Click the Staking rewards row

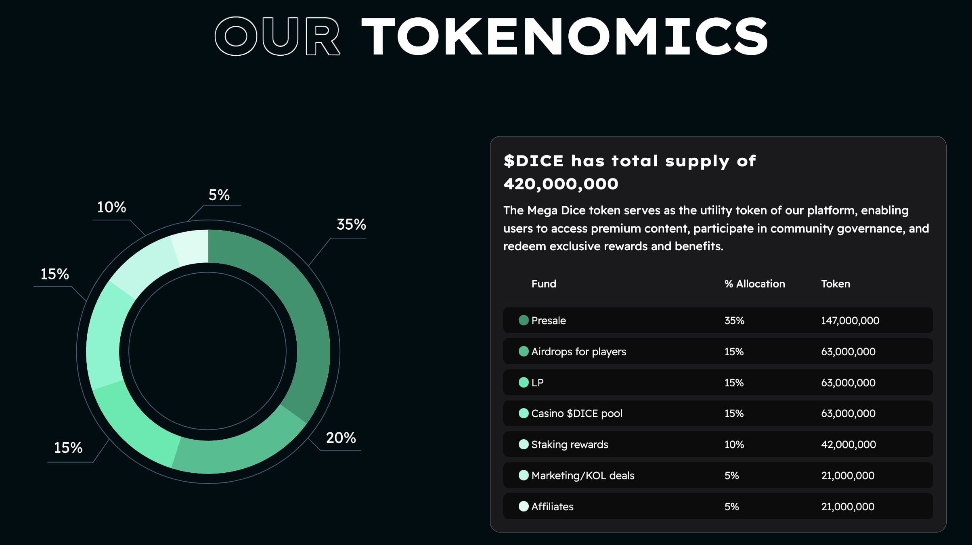(718, 444)
